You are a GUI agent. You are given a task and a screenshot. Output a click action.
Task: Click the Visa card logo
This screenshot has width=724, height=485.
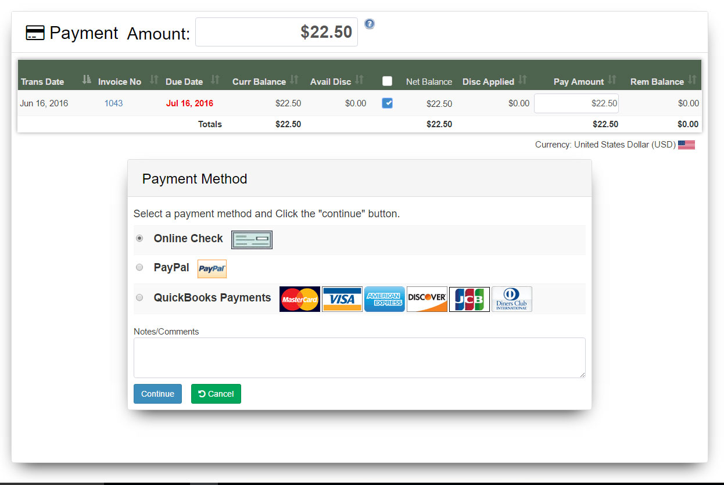click(342, 299)
